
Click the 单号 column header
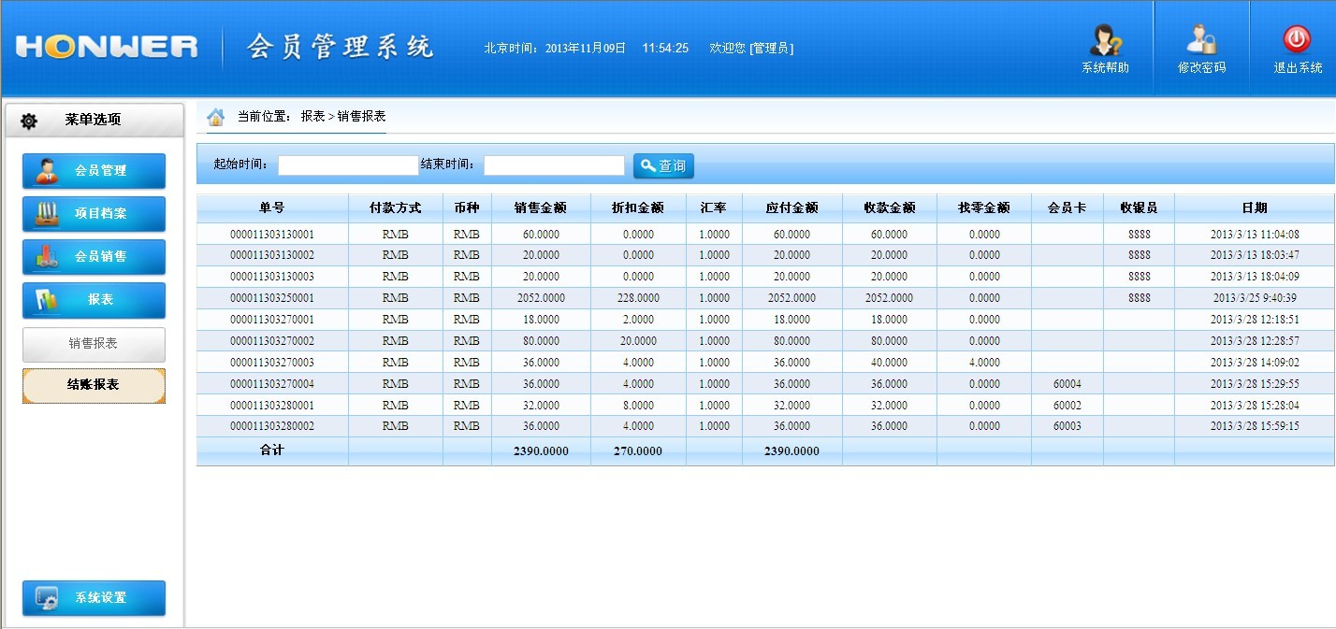[271, 207]
